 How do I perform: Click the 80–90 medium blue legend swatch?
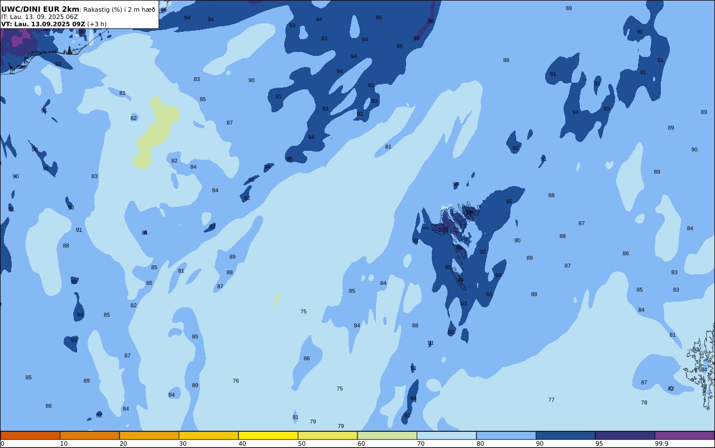(x=506, y=435)
